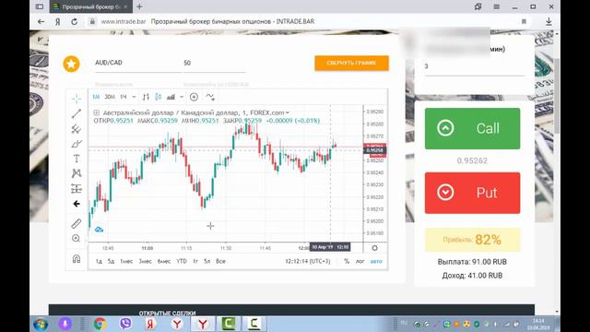Open a new browser tab with plus
The image size is (590, 332).
139,6
